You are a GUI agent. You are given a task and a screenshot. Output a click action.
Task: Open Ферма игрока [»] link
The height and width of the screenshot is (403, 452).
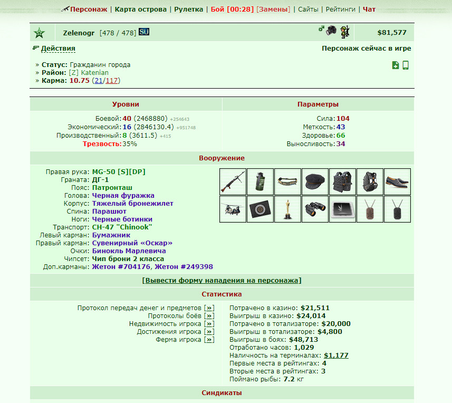(x=209, y=340)
